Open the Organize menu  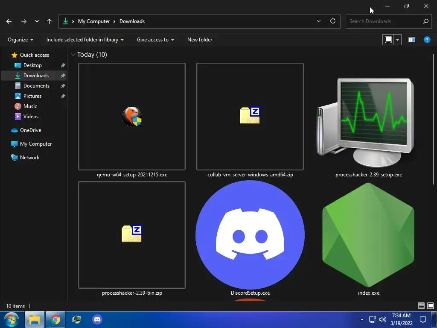click(x=20, y=40)
